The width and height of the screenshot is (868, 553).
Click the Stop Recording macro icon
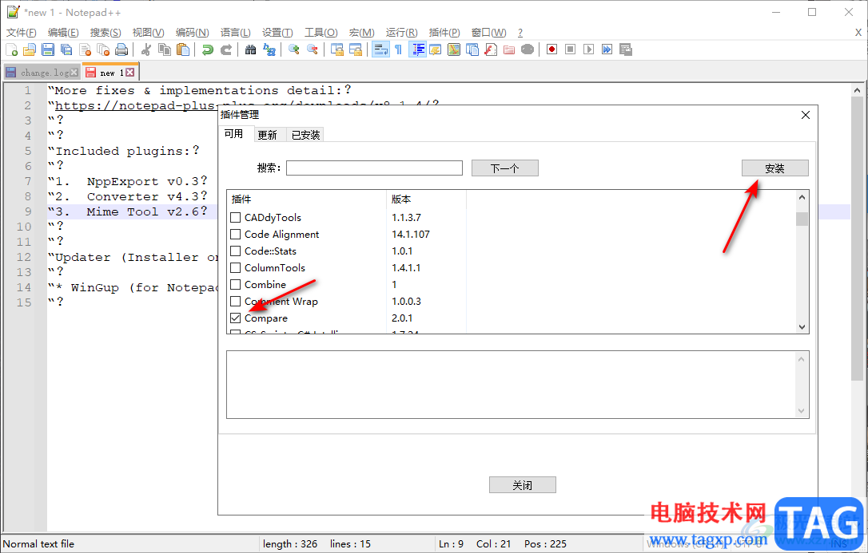tap(570, 49)
